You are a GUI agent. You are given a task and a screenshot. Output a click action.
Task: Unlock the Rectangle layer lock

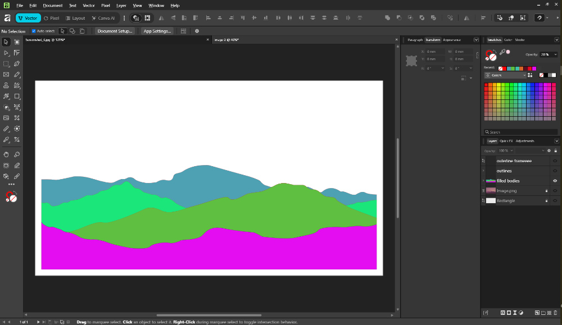(x=547, y=201)
